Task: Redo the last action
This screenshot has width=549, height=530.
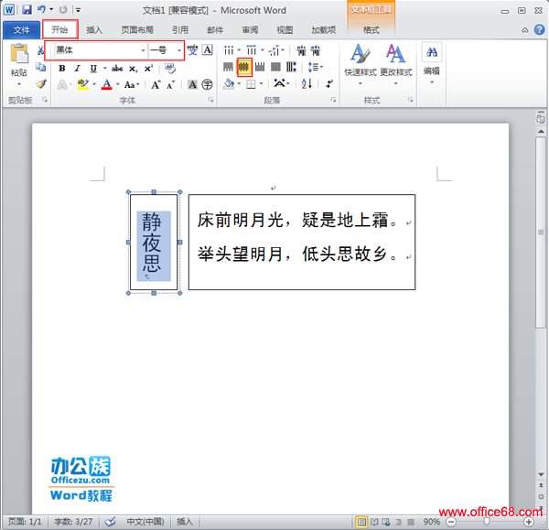Action: [x=63, y=10]
